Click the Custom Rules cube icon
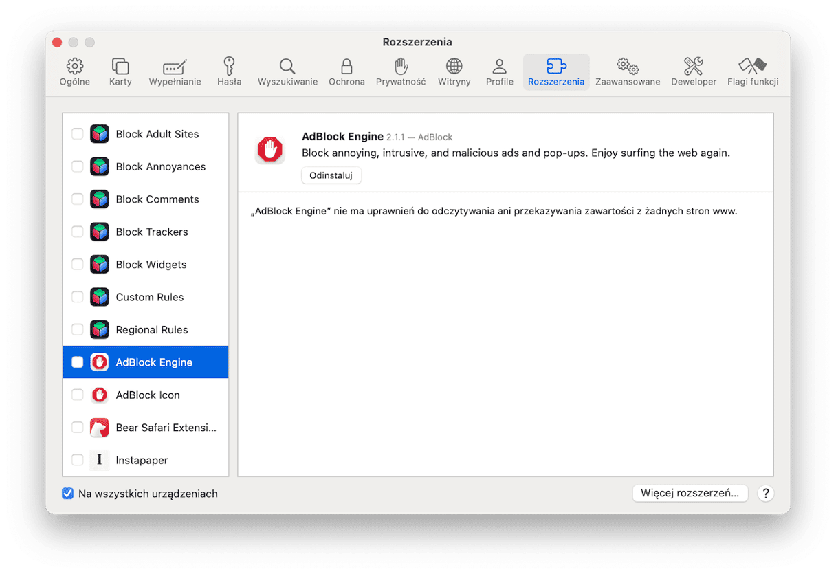Image resolution: width=836 pixels, height=574 pixels. 100,297
